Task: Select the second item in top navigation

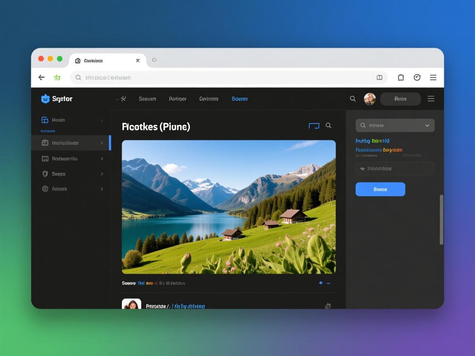Action: [x=177, y=99]
